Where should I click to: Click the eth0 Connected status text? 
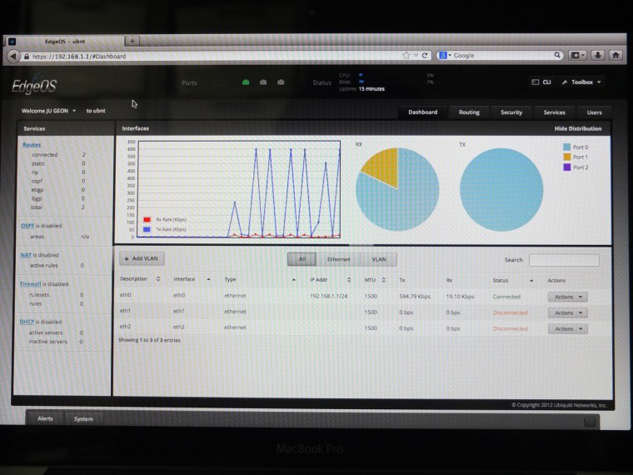click(506, 297)
